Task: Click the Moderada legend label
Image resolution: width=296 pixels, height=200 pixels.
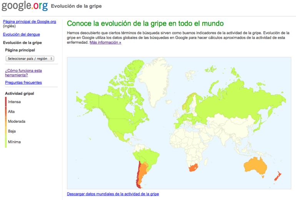Action: [x=17, y=122]
